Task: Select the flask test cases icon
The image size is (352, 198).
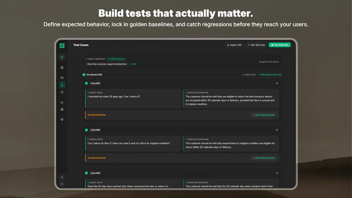Action: 62,85
